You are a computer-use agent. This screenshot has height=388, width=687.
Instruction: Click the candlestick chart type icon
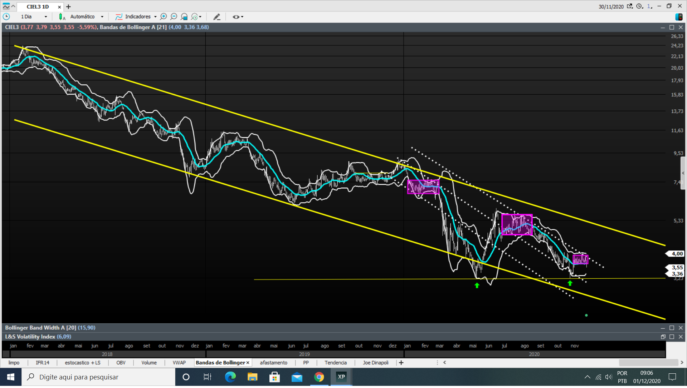[62, 17]
